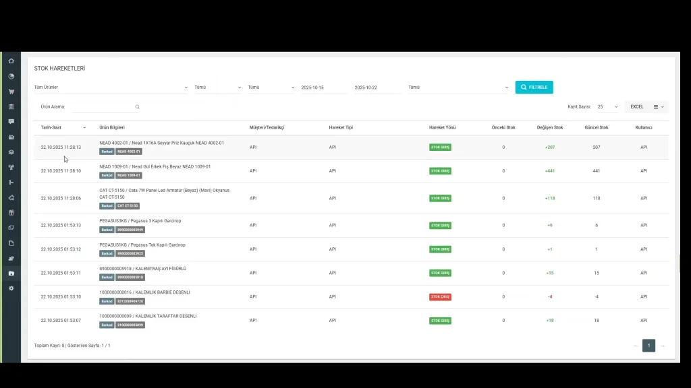Open the document page icon in the sidebar
Screen dimensions: 691x388
[11, 243]
